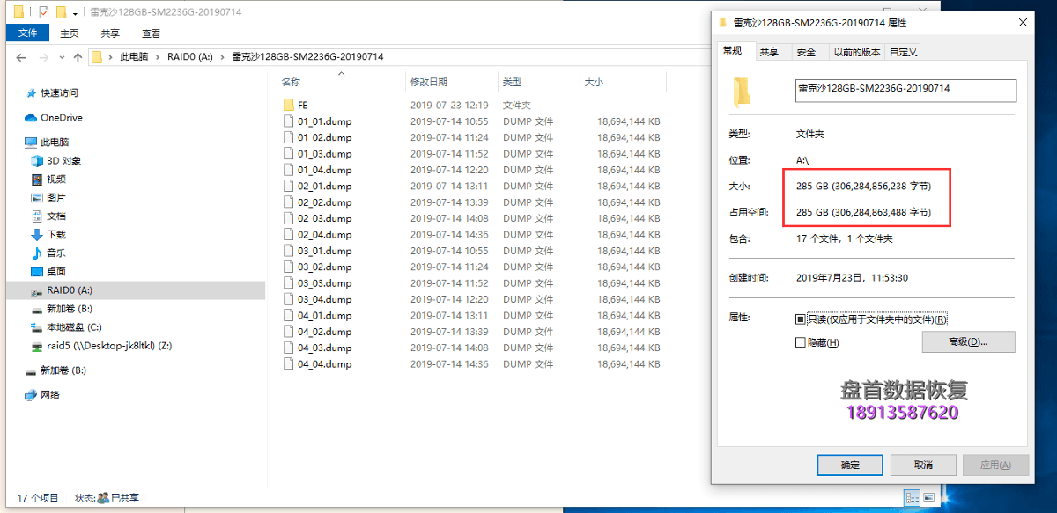Expand the chevron before 此电脑 in address bar
The image size is (1057, 513).
112,57
